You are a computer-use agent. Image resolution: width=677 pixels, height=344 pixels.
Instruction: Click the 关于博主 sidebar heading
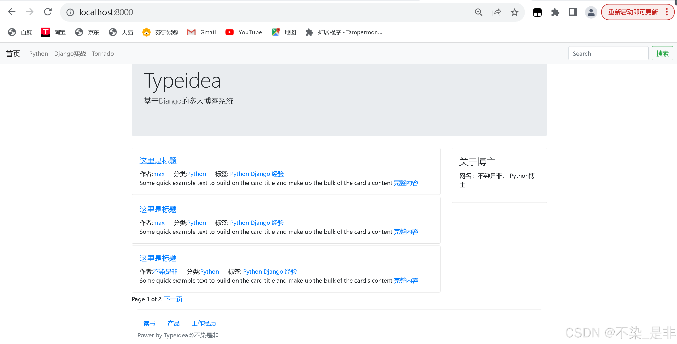tap(477, 162)
